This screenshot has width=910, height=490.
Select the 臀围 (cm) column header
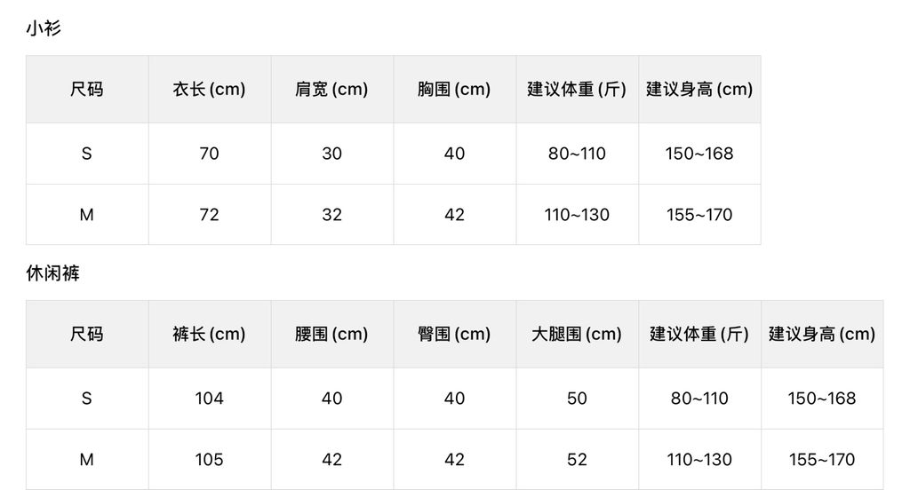coord(454,334)
